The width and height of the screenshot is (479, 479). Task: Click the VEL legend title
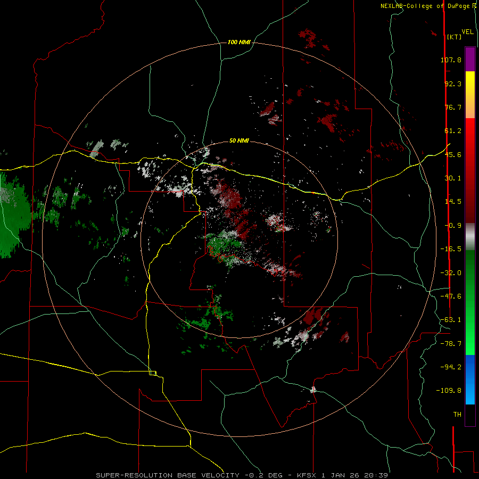pos(467,32)
